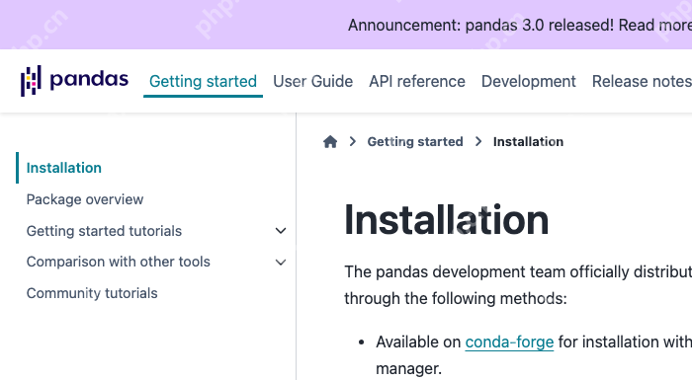This screenshot has width=692, height=380.
Task: Expand the Comparison with other tools chevron
Action: pyautogui.click(x=281, y=263)
